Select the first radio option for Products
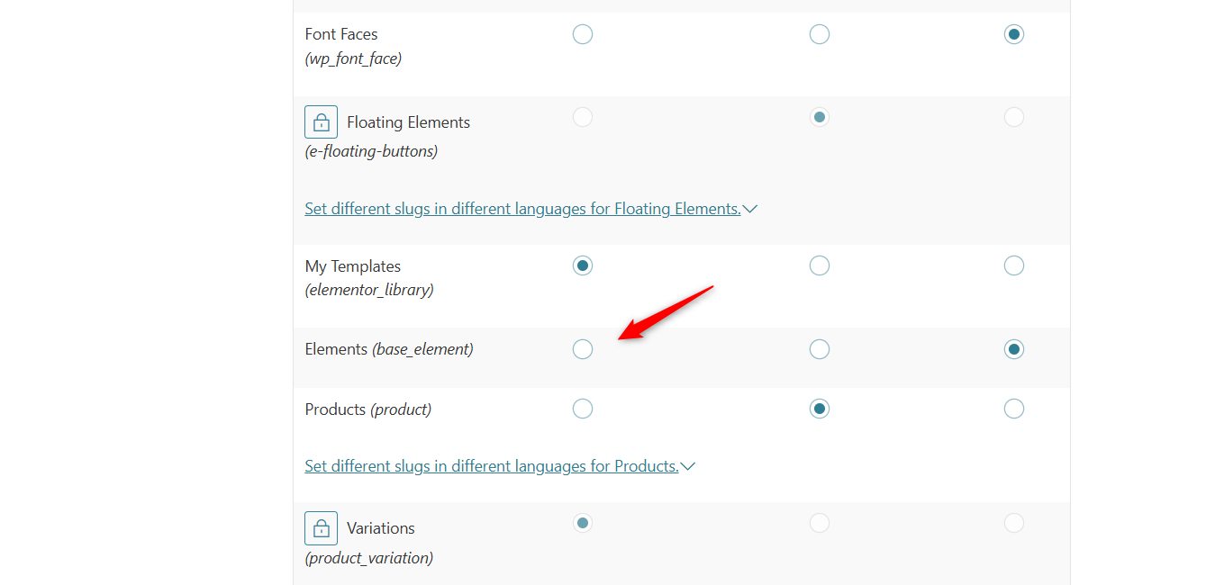The height and width of the screenshot is (585, 1215). click(583, 409)
